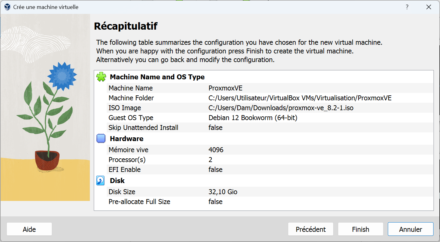Open help with the Aide button
440x242 pixels.
[29, 229]
